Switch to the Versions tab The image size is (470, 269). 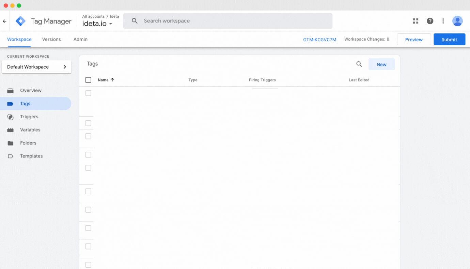pyautogui.click(x=51, y=40)
